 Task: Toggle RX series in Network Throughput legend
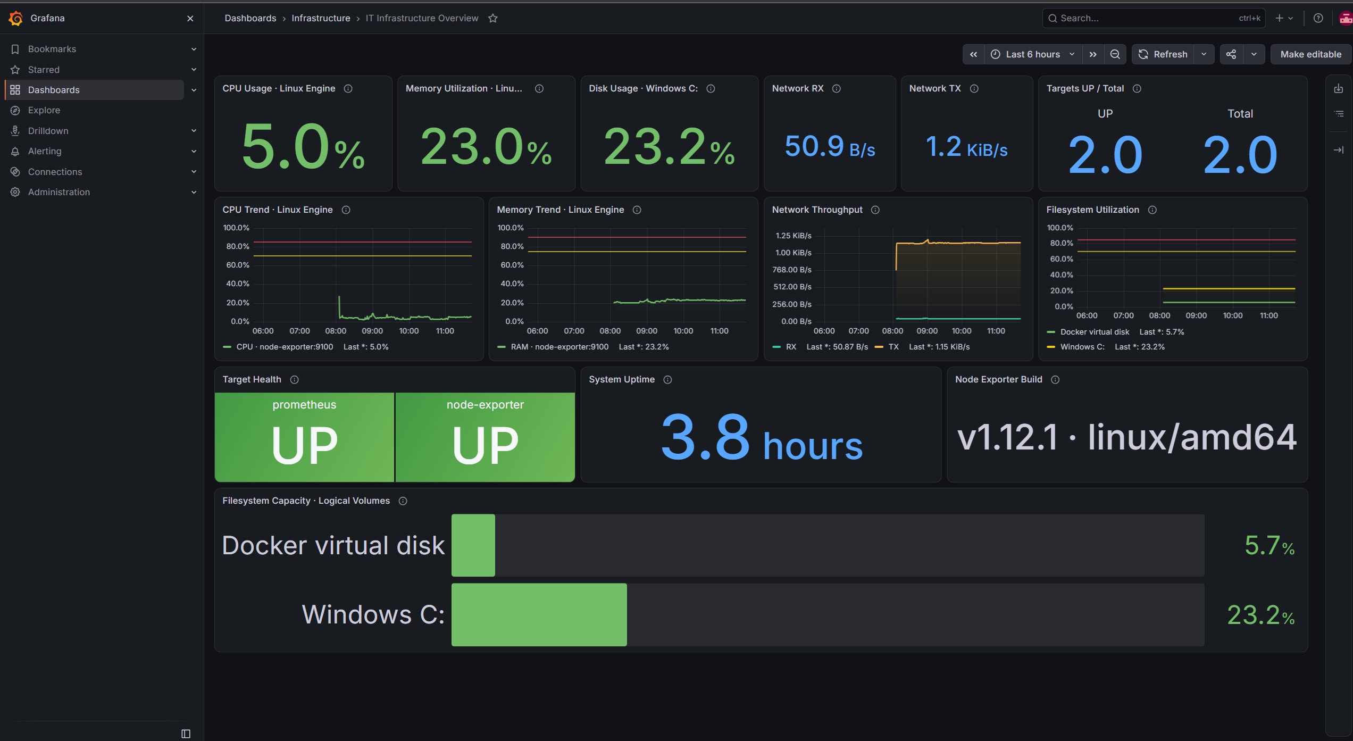click(791, 347)
